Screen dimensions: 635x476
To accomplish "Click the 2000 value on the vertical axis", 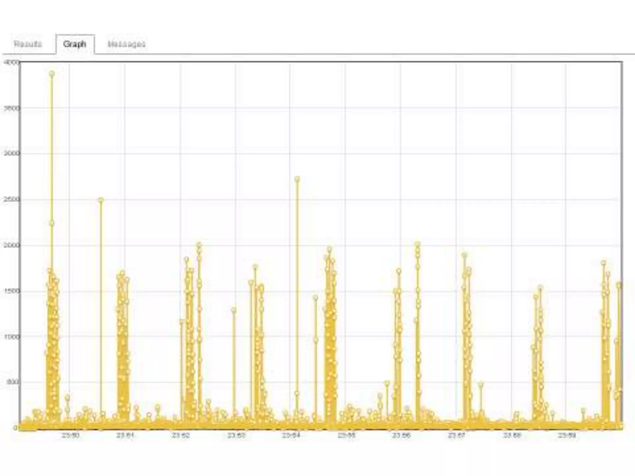I will click(12, 245).
